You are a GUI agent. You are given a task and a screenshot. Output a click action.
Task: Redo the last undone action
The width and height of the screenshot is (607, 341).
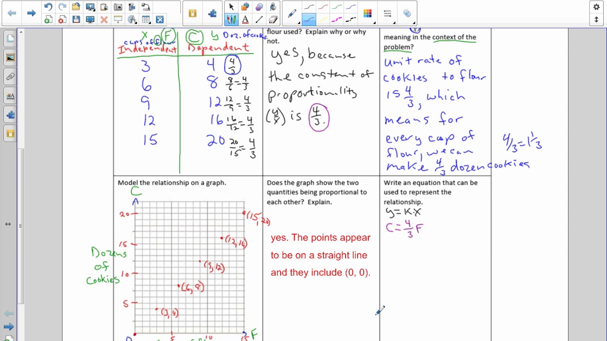(62, 7)
